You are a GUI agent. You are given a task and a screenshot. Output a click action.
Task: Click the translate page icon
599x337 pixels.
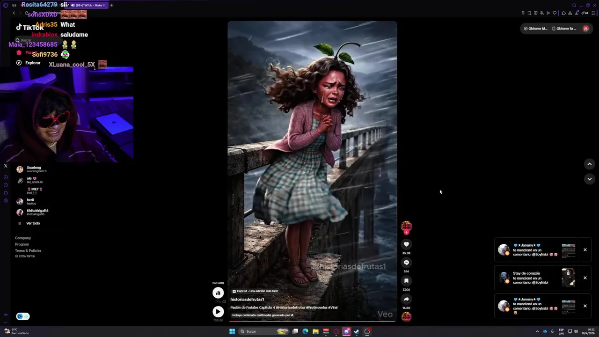[x=542, y=13]
